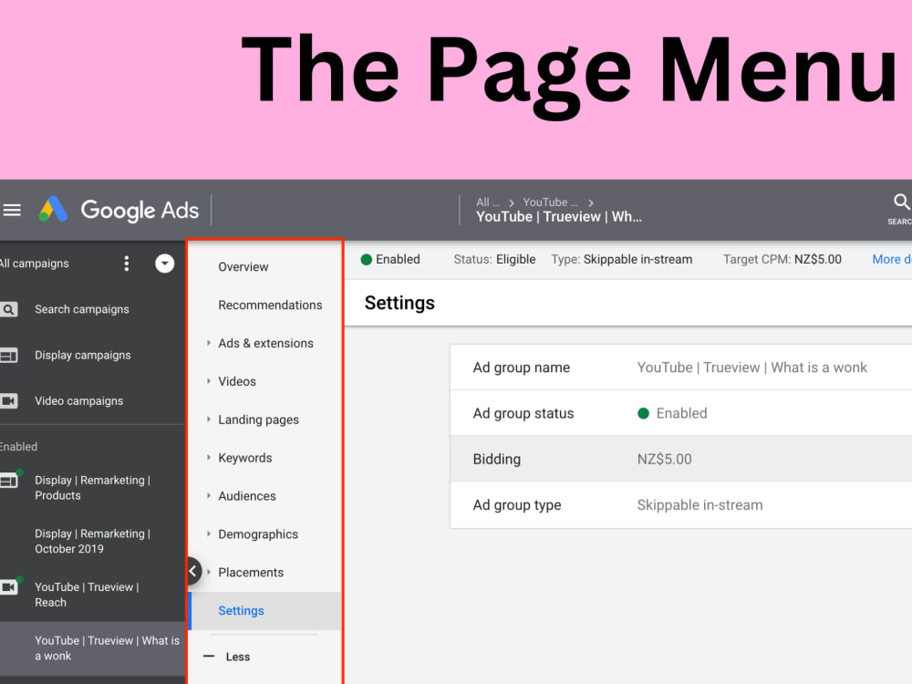Open the Videos page
This screenshot has width=912, height=684.
pyautogui.click(x=237, y=381)
